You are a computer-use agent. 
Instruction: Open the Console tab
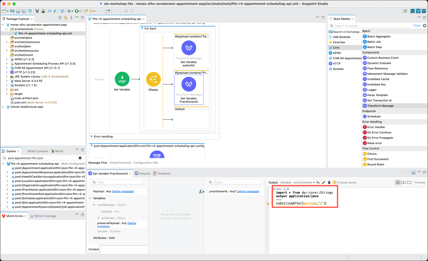[142, 174]
